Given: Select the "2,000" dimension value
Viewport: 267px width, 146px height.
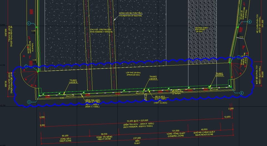Looking at the screenshot, I should click(x=231, y=109).
